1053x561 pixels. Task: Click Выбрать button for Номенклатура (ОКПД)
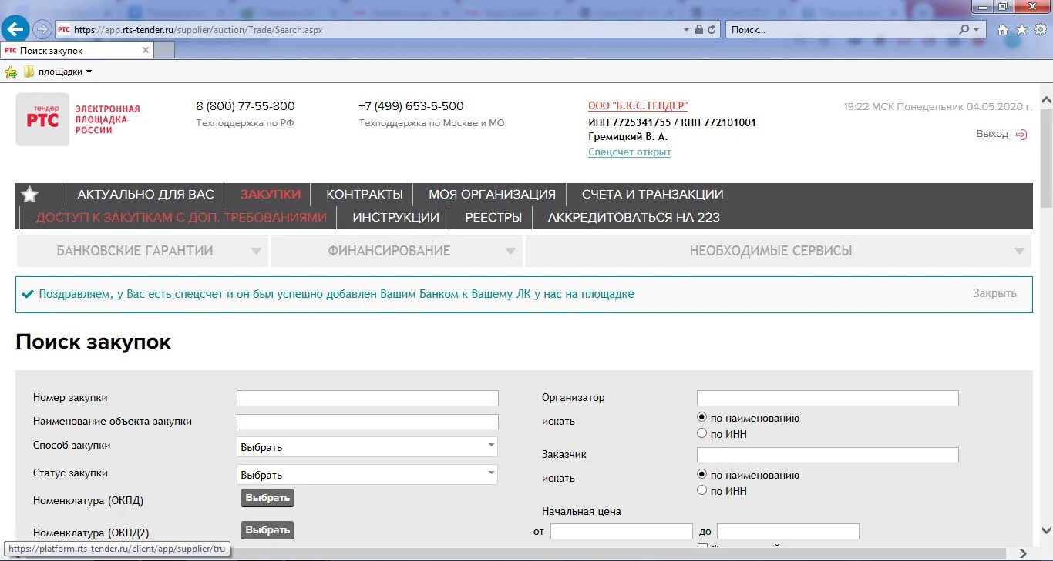pyautogui.click(x=267, y=498)
